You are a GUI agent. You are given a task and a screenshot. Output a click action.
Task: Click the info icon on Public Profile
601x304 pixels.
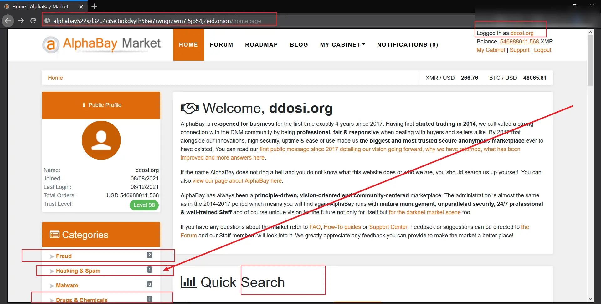pyautogui.click(x=84, y=105)
